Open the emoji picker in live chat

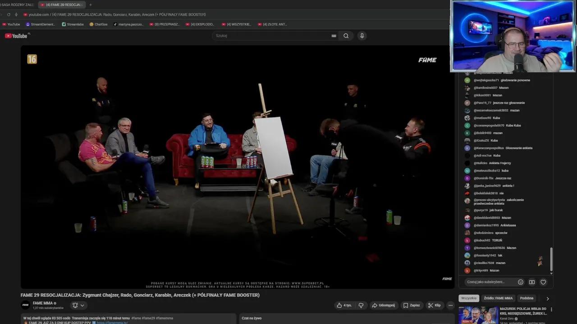[x=521, y=282]
